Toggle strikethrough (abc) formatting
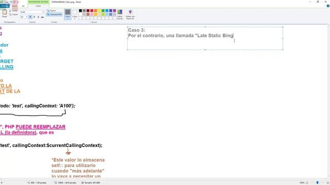Image resolution: width=330 pixels, height=185 pixels. coord(42,17)
